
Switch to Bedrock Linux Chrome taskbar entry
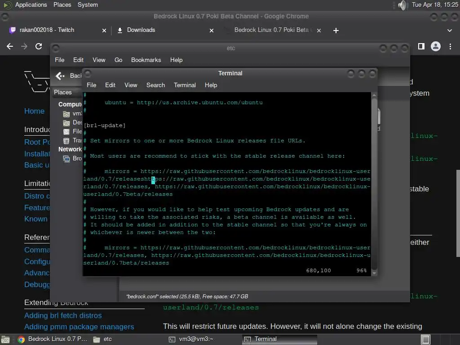tap(53, 339)
